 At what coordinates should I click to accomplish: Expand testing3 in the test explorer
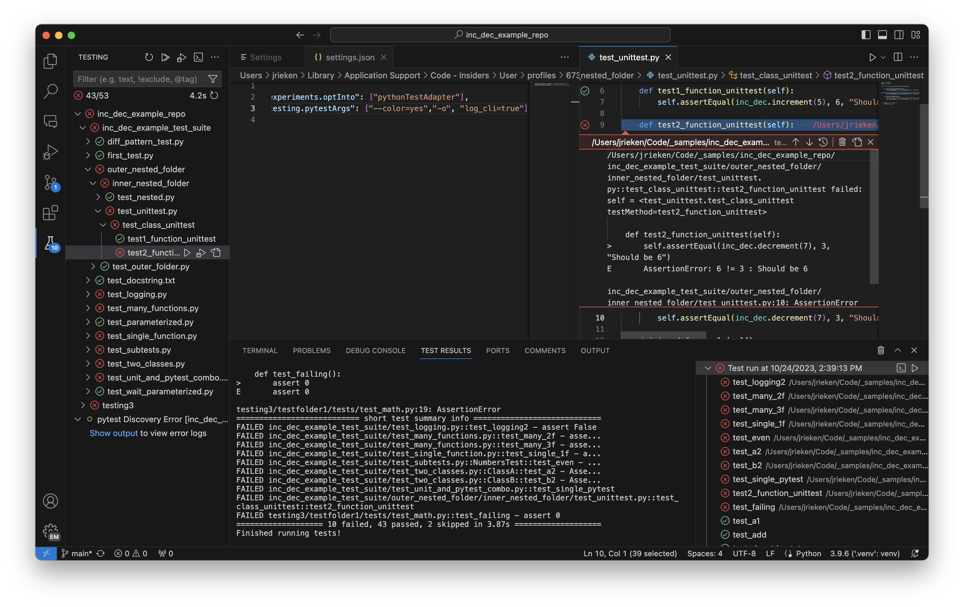(84, 405)
